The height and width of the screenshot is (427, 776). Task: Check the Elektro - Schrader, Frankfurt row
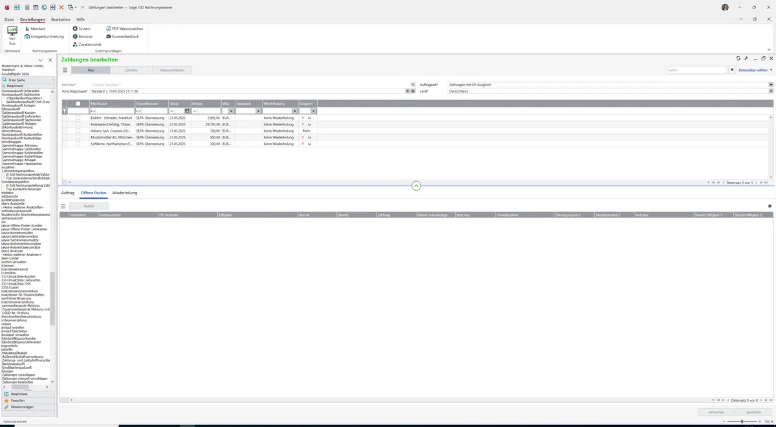pyautogui.click(x=78, y=118)
